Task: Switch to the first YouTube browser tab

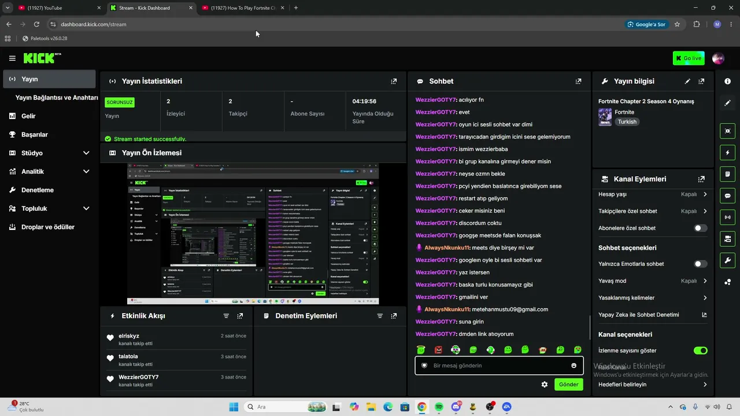Action: point(60,8)
